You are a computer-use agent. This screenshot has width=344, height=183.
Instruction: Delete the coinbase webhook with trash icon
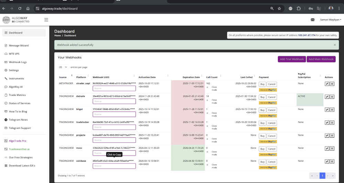pyautogui.click(x=332, y=161)
